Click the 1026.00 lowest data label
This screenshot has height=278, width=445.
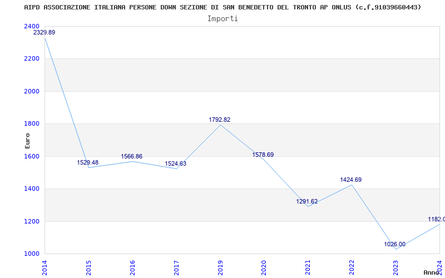click(x=395, y=244)
